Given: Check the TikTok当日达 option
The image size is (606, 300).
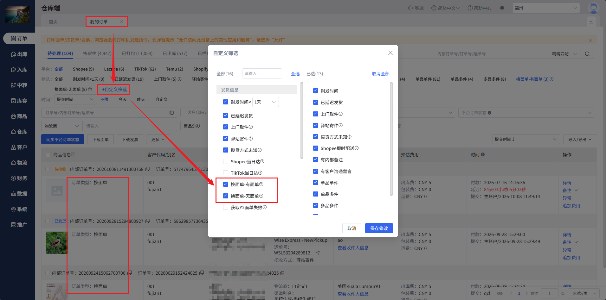Looking at the screenshot, I should (226, 173).
